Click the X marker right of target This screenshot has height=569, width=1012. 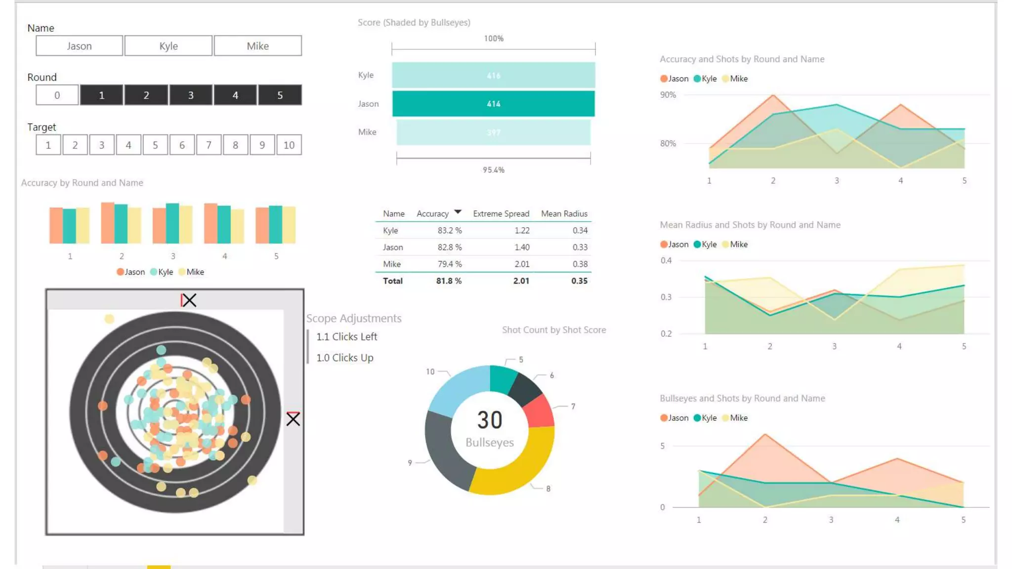tap(293, 419)
